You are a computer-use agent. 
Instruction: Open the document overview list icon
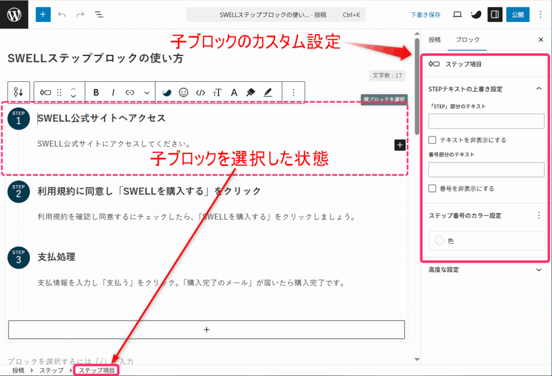[x=99, y=15]
